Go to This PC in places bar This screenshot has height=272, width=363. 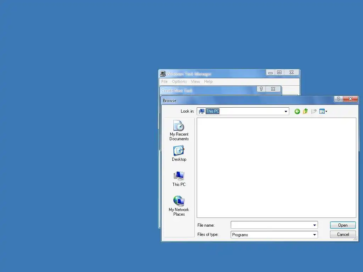tap(179, 179)
